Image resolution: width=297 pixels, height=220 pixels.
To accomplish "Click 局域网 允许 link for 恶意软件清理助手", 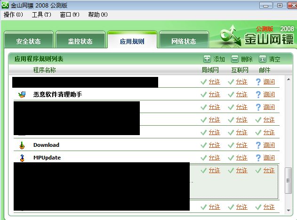I will [215, 94].
